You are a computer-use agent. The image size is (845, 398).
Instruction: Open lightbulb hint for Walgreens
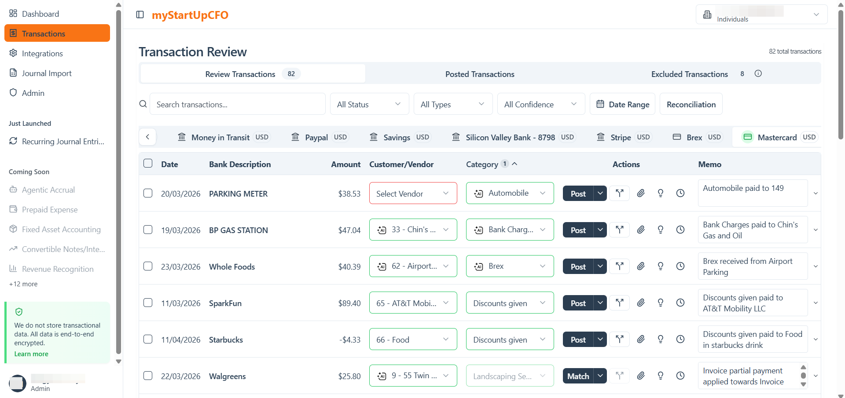pos(660,376)
